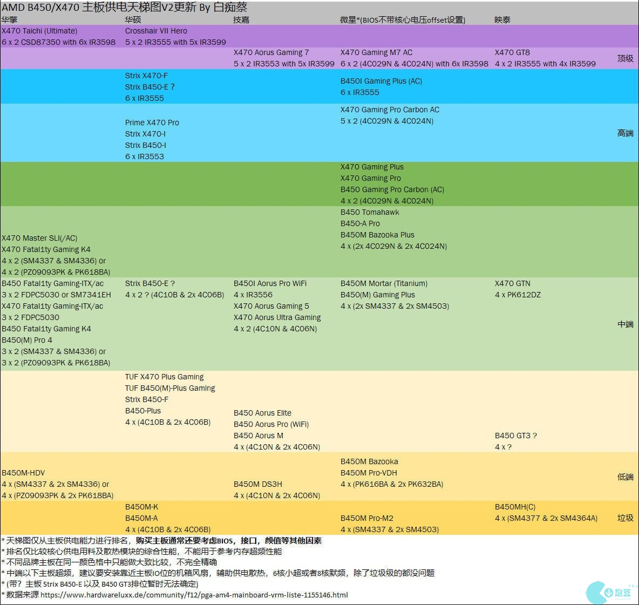Screen dimensions: 639x605
Task: Click '6 x IR3553' text
Action: click(x=144, y=157)
